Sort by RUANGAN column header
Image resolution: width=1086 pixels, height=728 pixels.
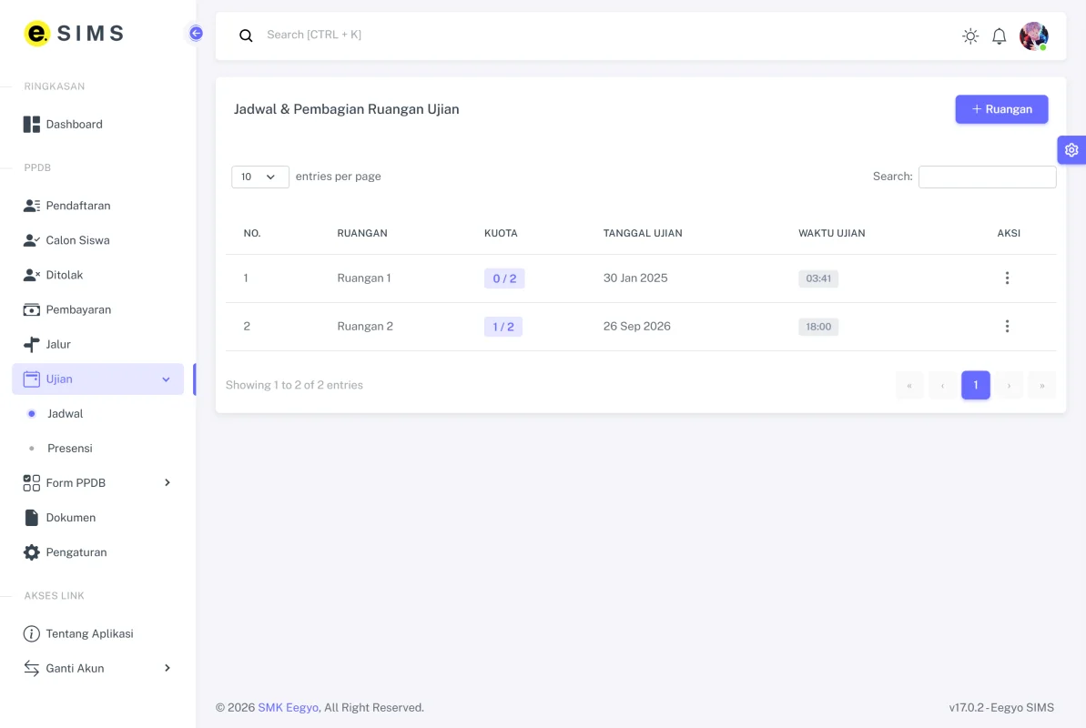[362, 234]
